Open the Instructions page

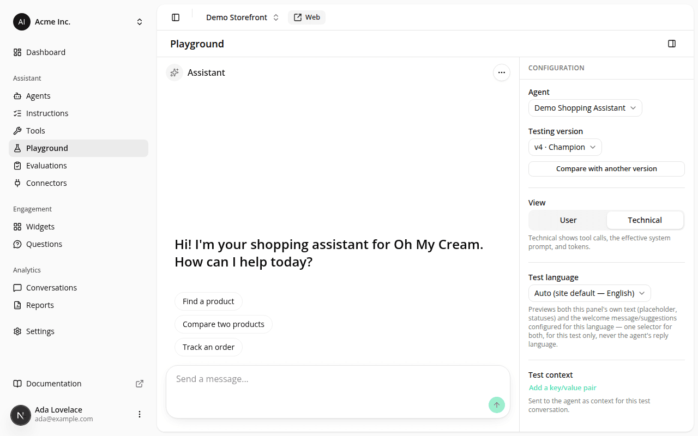pos(79,113)
